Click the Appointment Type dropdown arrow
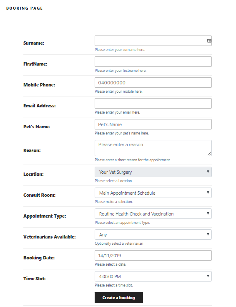 click(208, 213)
